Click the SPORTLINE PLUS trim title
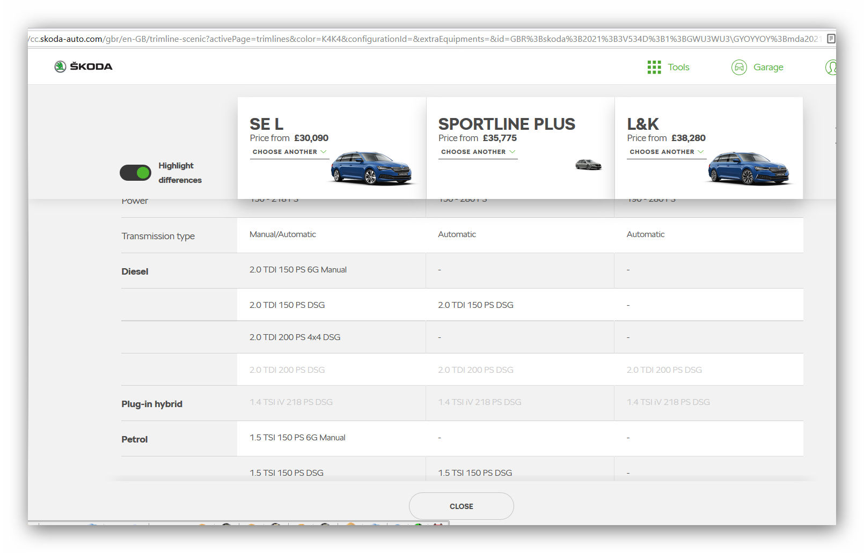 [507, 124]
